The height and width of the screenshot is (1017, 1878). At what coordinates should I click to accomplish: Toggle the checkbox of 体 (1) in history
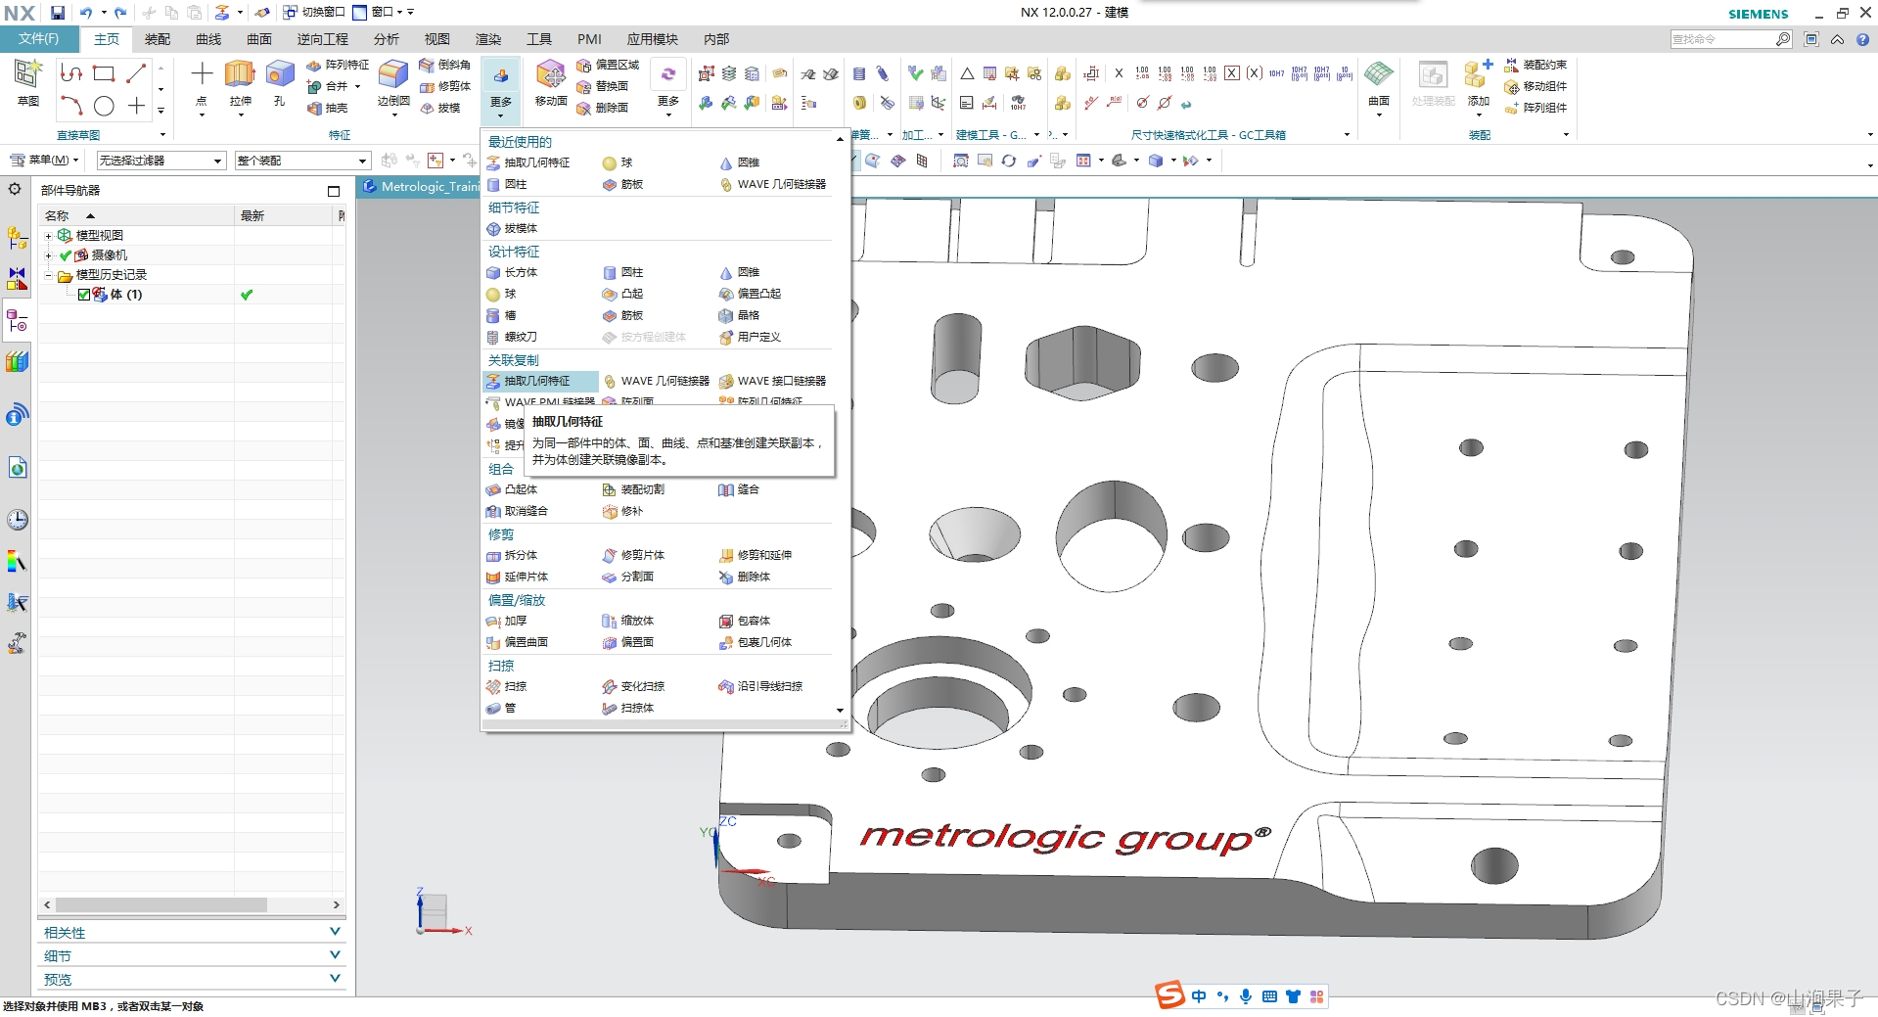pos(83,295)
